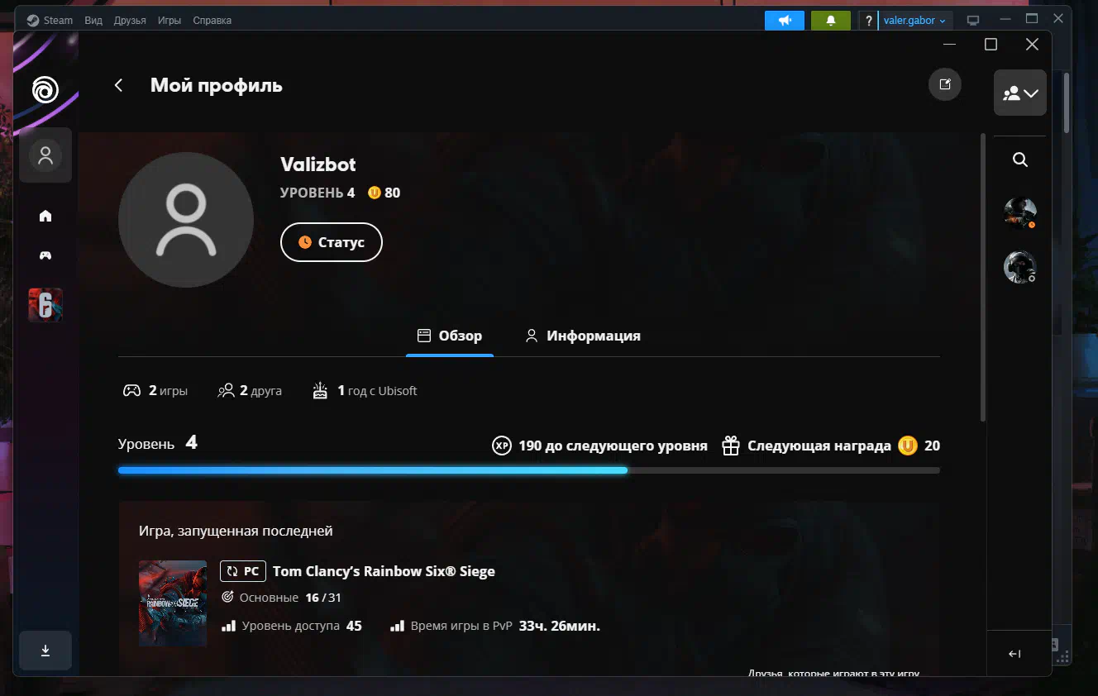Open the Rainbow Six Siege cover thumbnail

coord(173,603)
